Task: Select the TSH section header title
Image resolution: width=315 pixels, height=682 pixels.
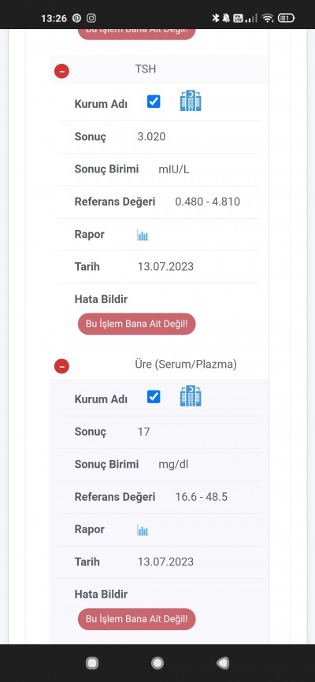Action: [x=146, y=69]
